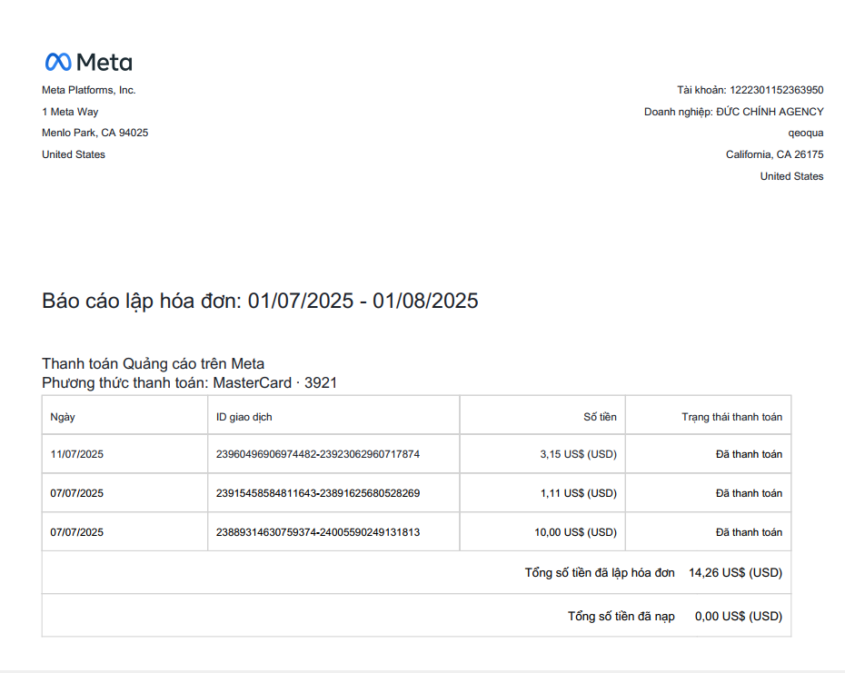Viewport: 845px width, 673px height.
Task: Select transaction ID starting with 23915458584811643
Action: 318,493
